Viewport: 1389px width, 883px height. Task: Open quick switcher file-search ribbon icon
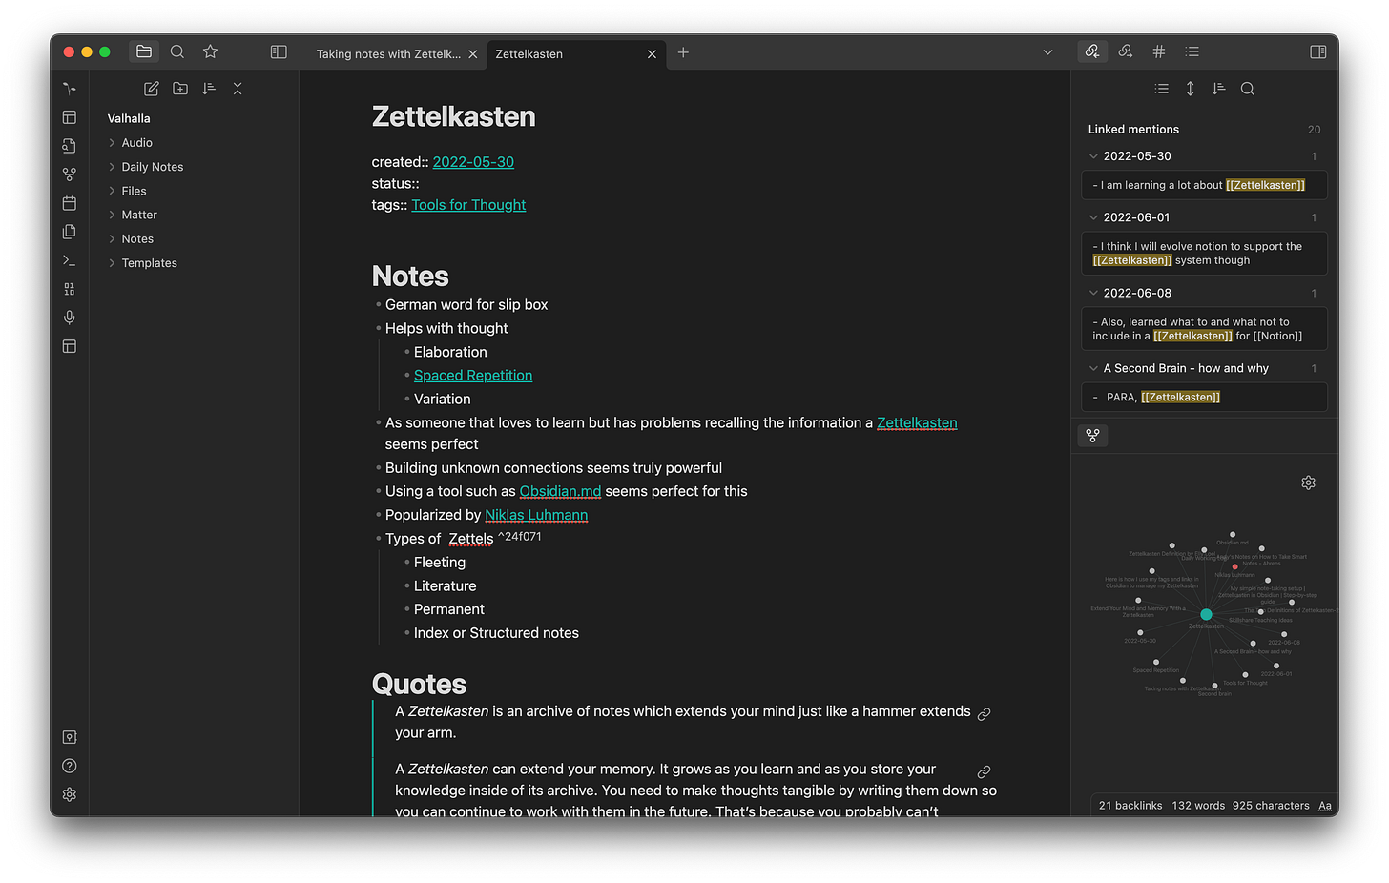point(70,146)
